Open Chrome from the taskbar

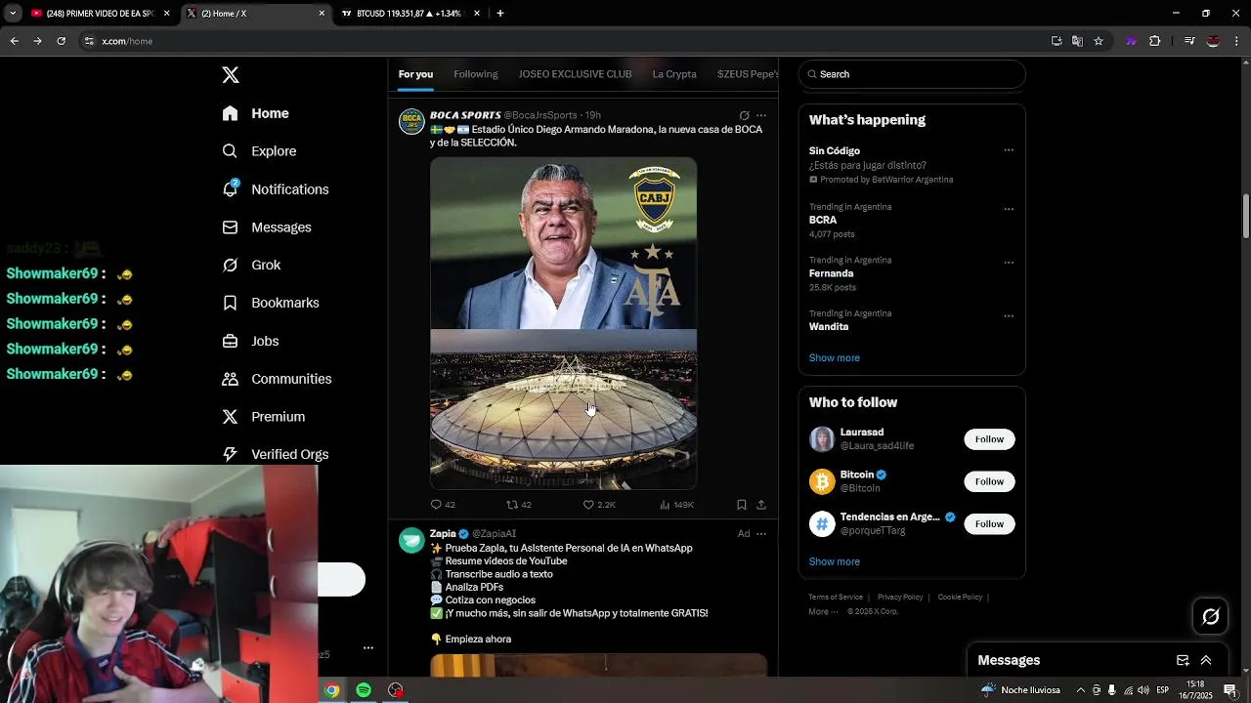pyautogui.click(x=332, y=690)
